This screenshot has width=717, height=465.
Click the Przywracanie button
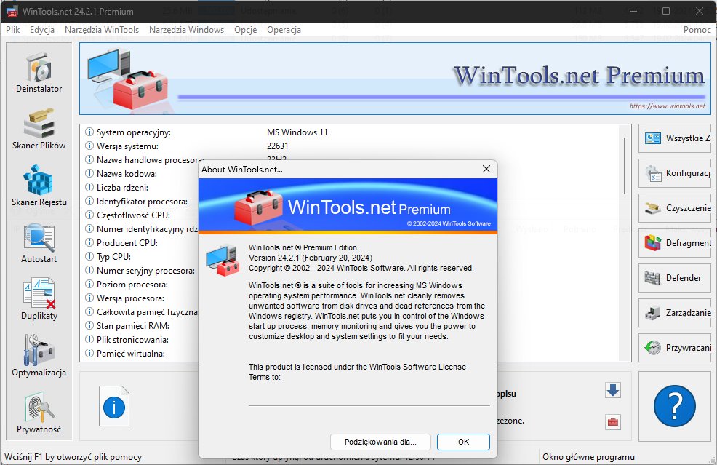click(676, 348)
